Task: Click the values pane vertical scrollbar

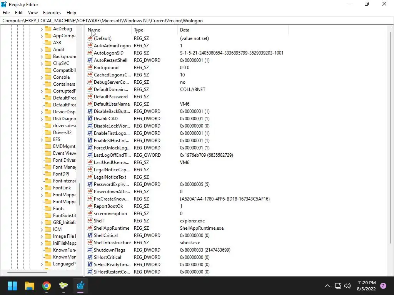Action: (390, 138)
